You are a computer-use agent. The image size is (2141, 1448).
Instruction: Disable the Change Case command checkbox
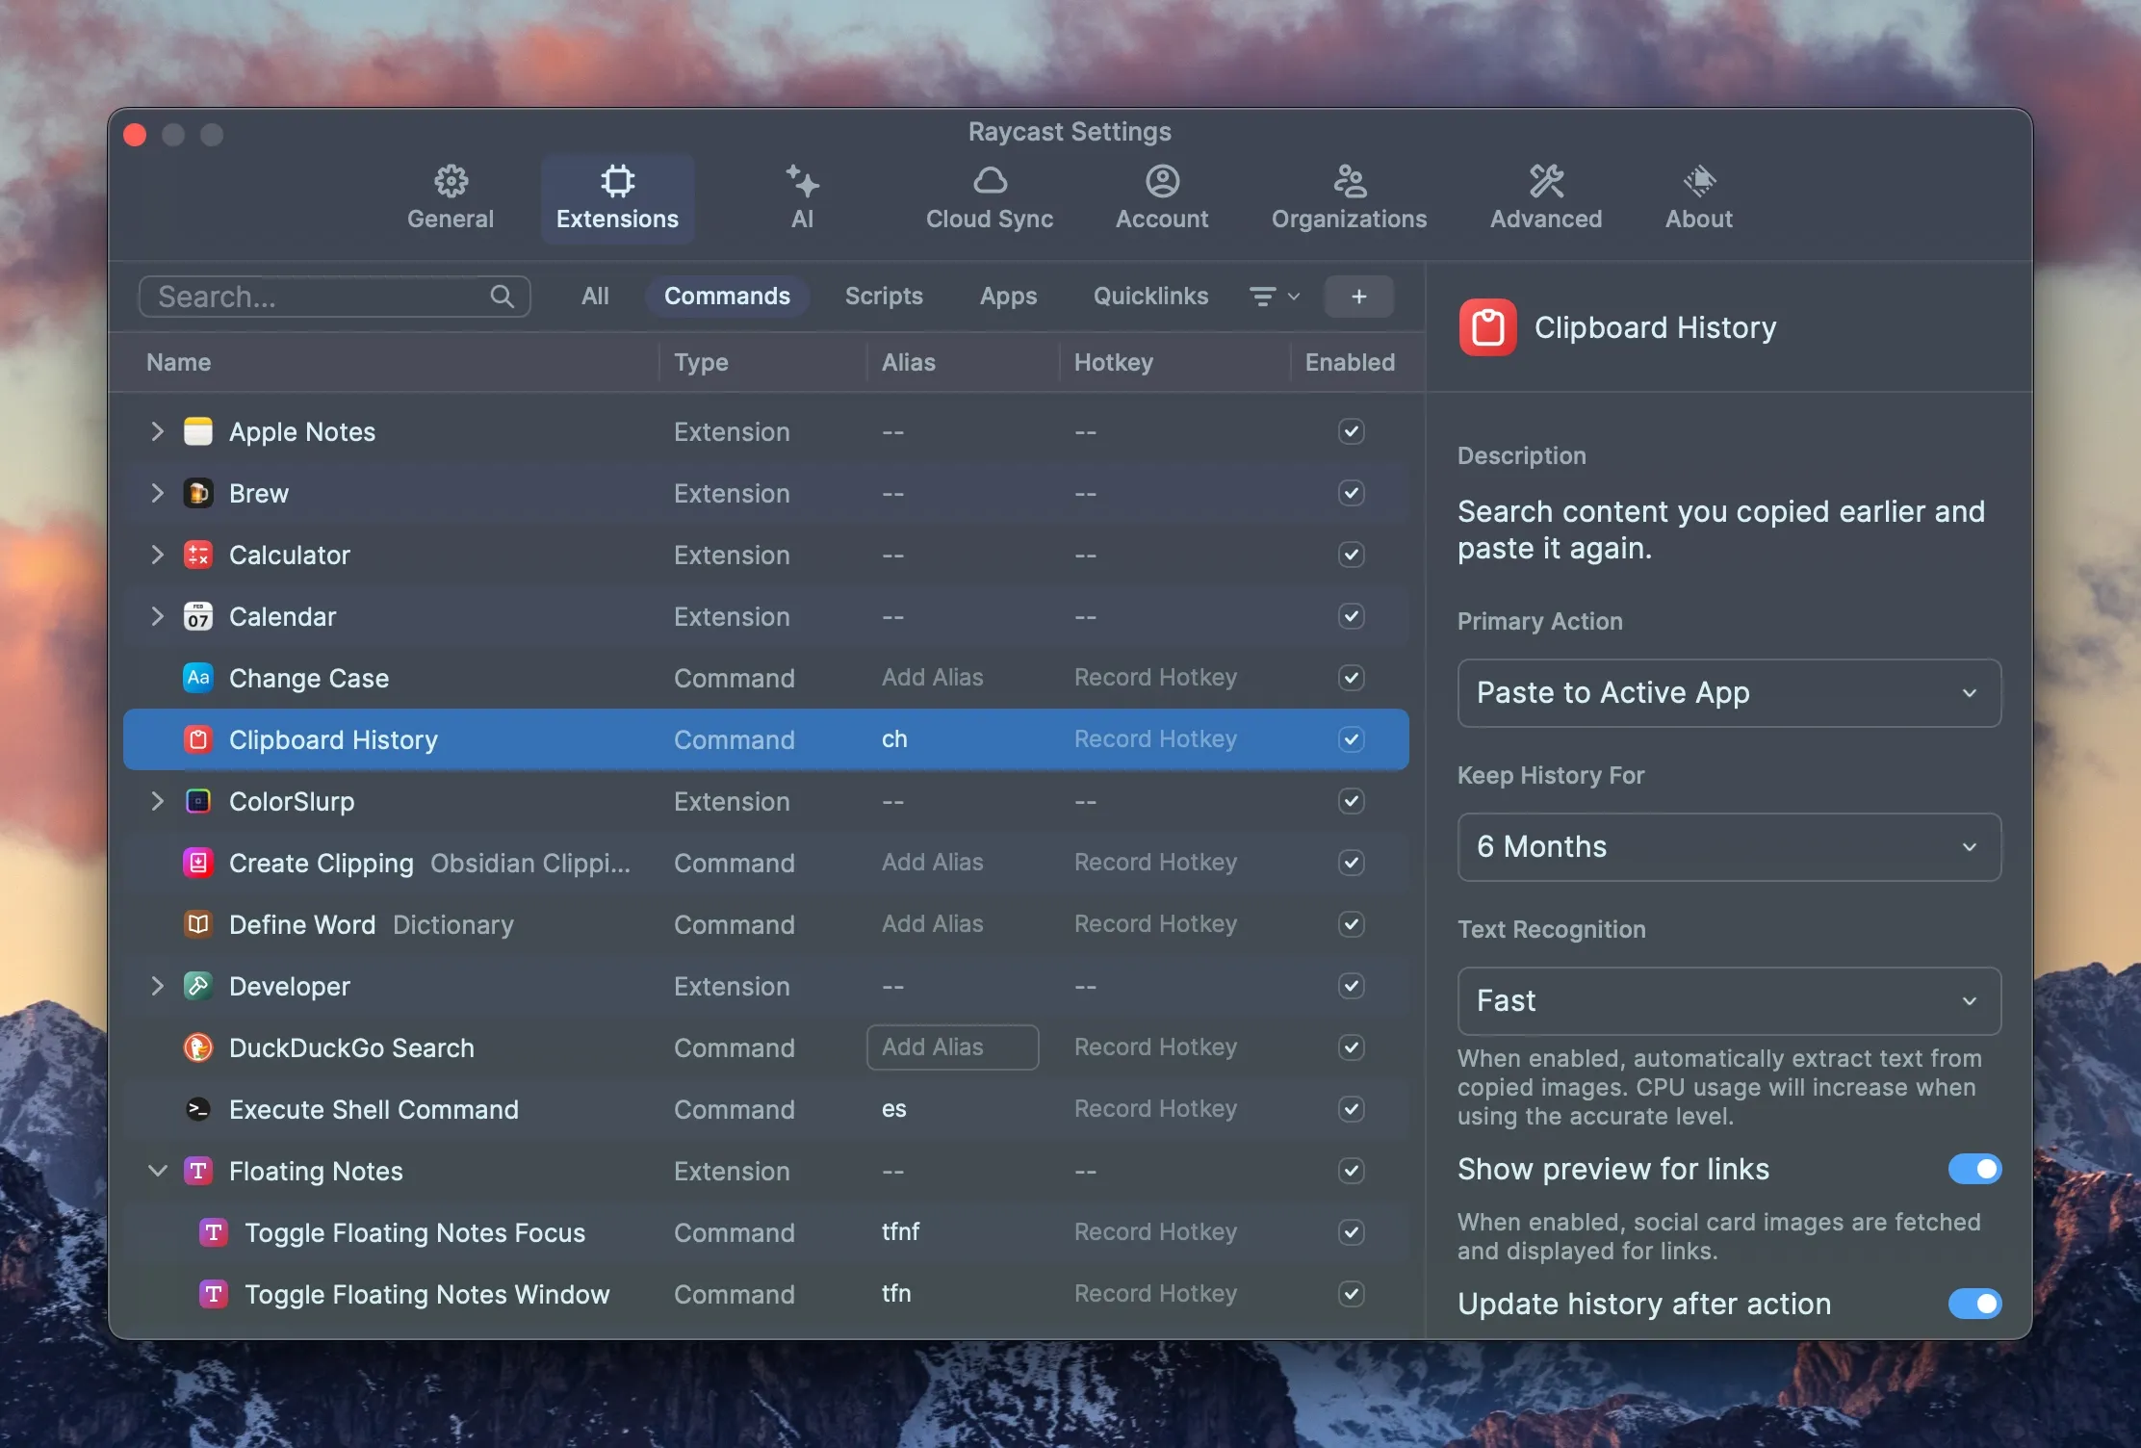click(1350, 678)
